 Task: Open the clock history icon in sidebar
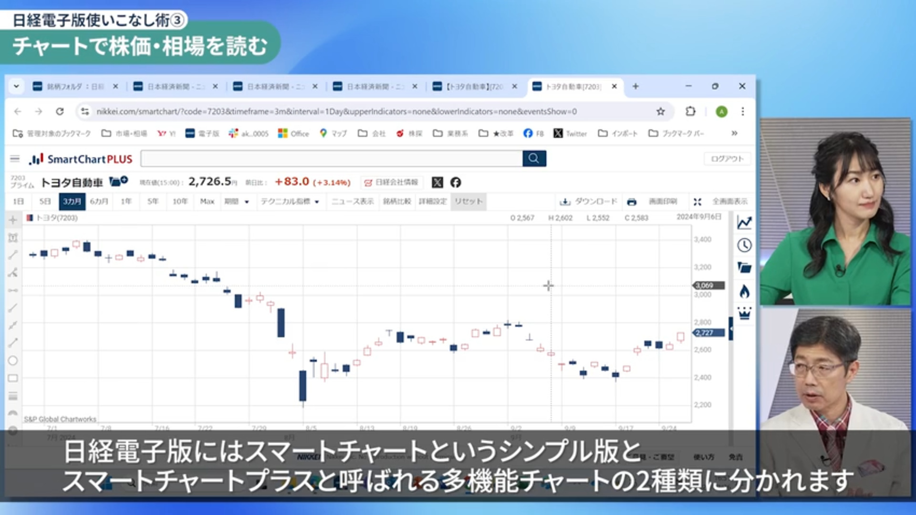[744, 245]
